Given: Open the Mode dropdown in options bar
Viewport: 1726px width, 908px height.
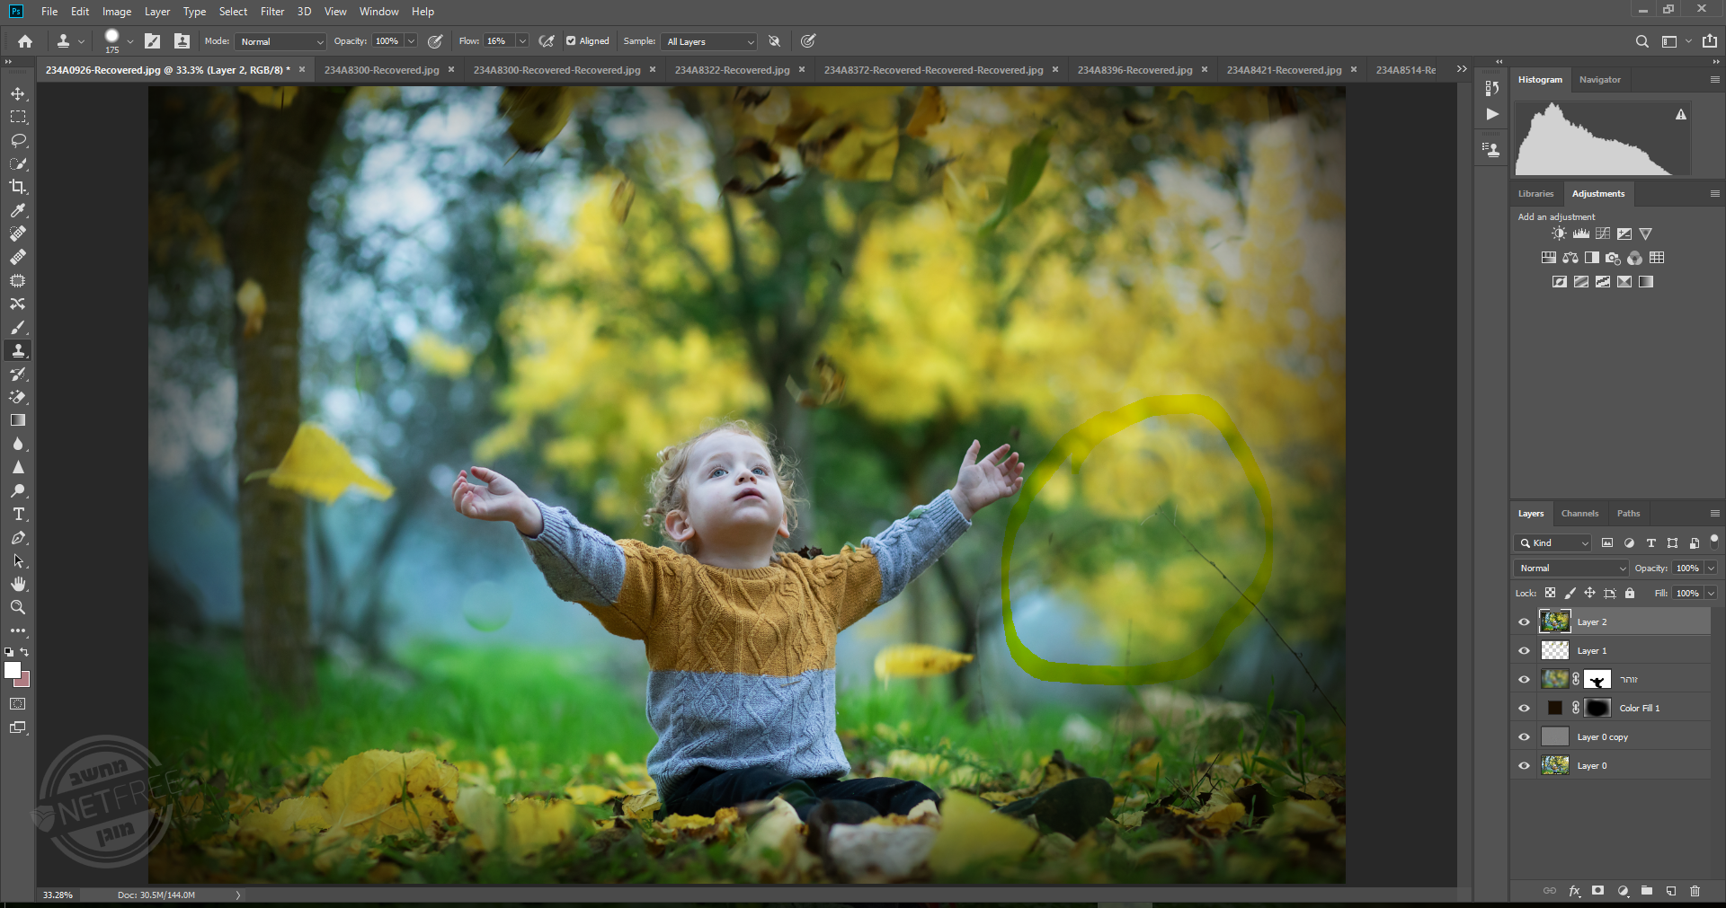Looking at the screenshot, I should (280, 41).
